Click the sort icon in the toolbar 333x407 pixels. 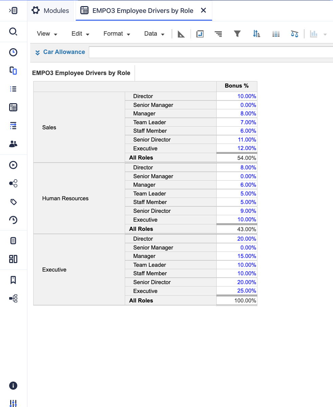click(256, 34)
